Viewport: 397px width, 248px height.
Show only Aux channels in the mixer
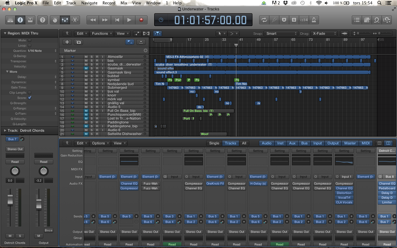pyautogui.click(x=292, y=143)
